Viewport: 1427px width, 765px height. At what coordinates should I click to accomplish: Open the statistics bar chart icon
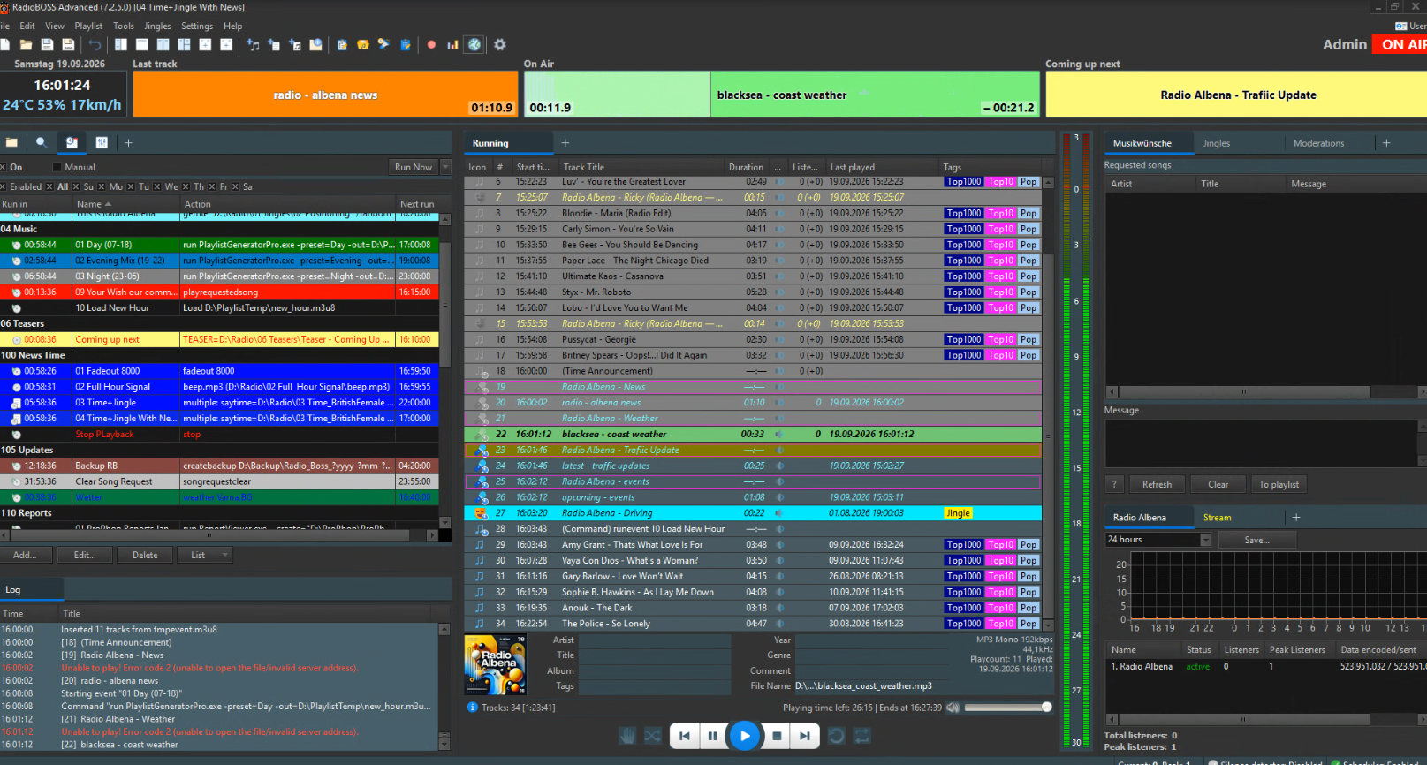(452, 44)
